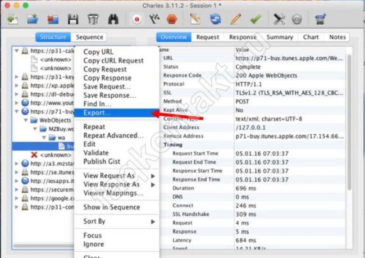
Task: Select the http://iosapps.it host row
Action: click(x=43, y=181)
